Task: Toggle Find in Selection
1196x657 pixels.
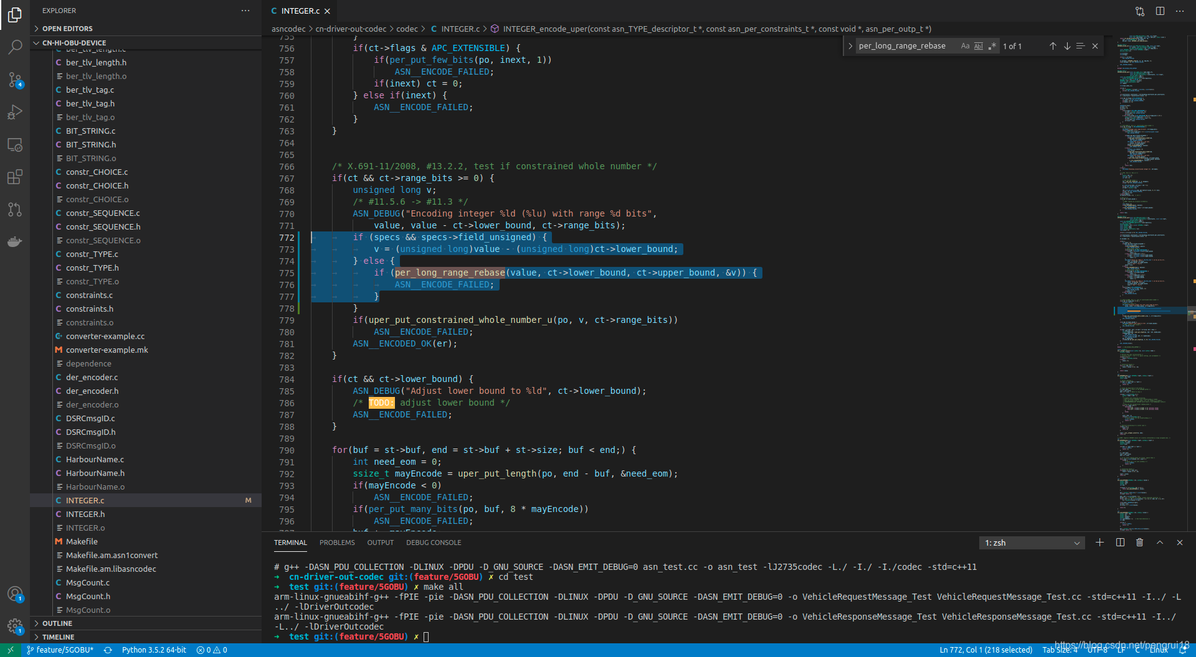Action: 1081,46
